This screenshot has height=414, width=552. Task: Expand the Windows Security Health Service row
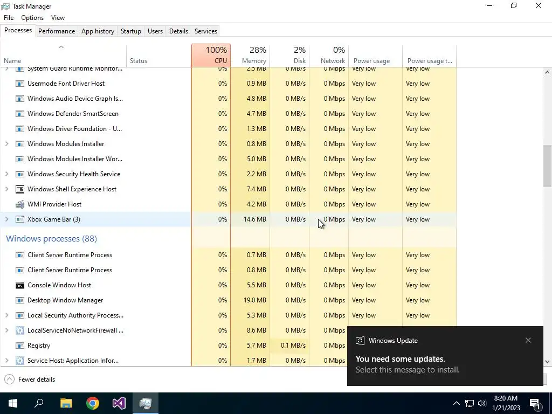[x=6, y=174]
